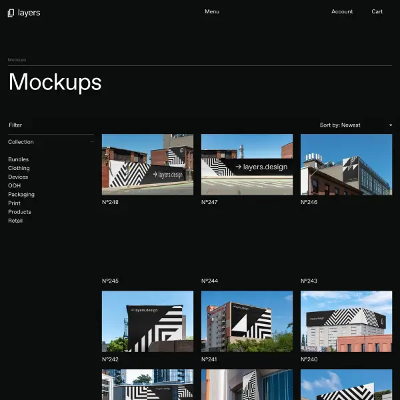Open mockup Nº246 building billboard thumbnail
The width and height of the screenshot is (400, 400).
tap(346, 165)
